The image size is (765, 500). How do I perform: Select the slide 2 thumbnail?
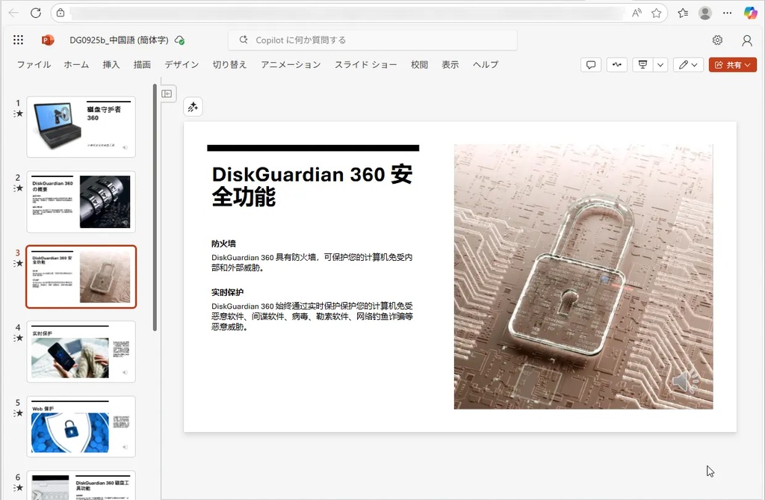click(x=81, y=202)
